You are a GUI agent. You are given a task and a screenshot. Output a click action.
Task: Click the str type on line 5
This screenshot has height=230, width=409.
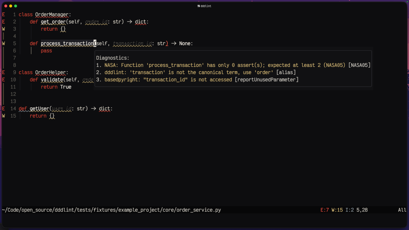point(161,43)
